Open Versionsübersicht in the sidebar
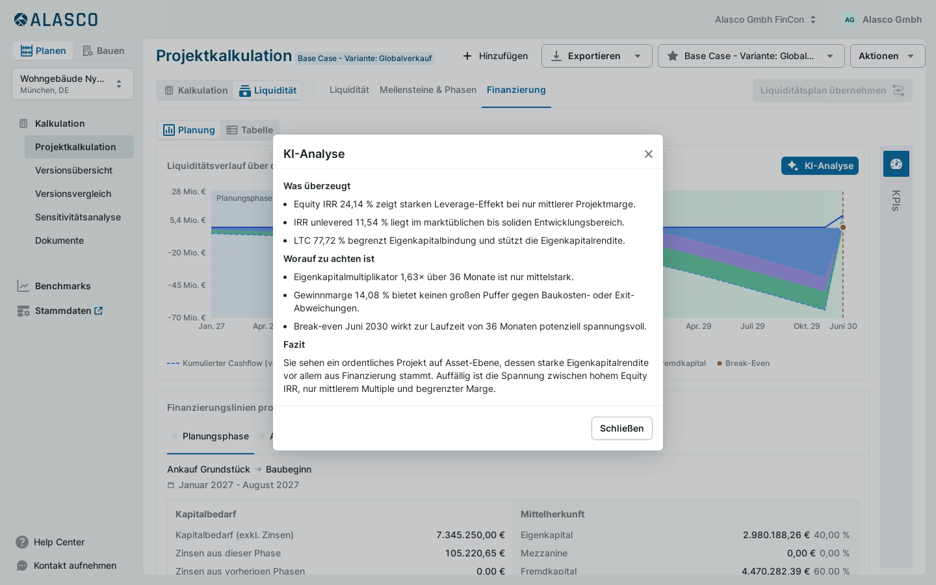The width and height of the screenshot is (936, 585). pyautogui.click(x=79, y=170)
